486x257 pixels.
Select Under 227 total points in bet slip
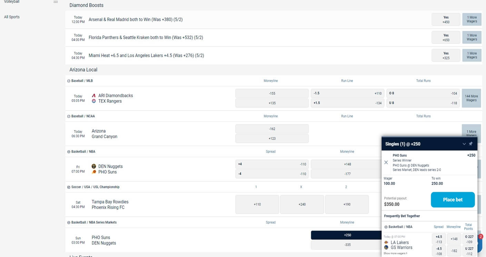469,251
